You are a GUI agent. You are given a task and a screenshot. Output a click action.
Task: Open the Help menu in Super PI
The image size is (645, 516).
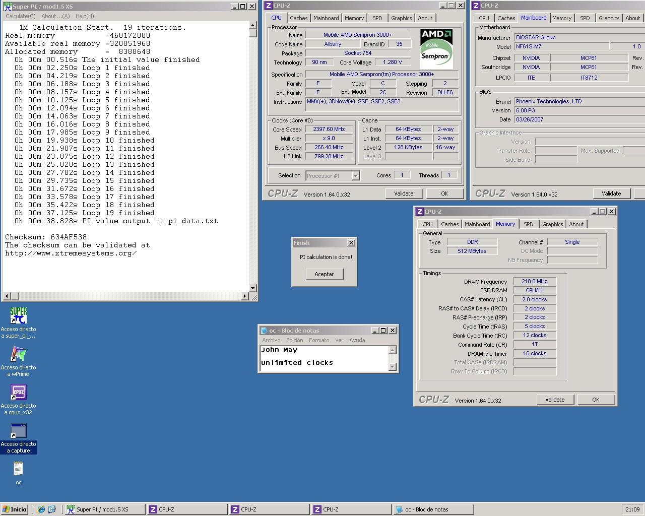pos(85,16)
